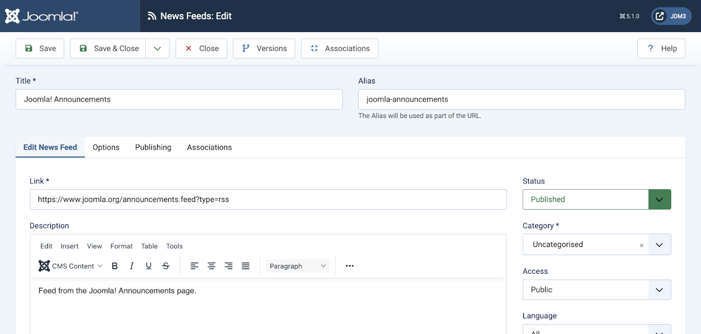Reveal more toolbar options (three dots)
The height and width of the screenshot is (334, 701).
click(350, 266)
